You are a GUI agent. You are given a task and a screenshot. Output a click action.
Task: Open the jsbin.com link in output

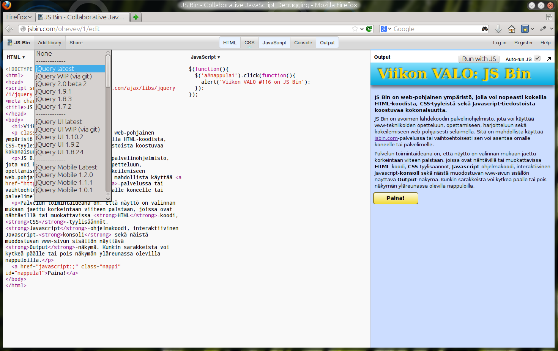pyautogui.click(x=386, y=138)
